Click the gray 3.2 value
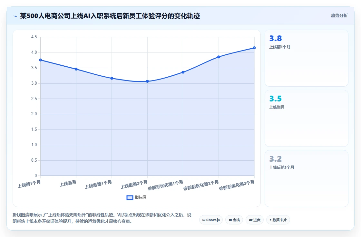361x237 pixels. point(276,159)
